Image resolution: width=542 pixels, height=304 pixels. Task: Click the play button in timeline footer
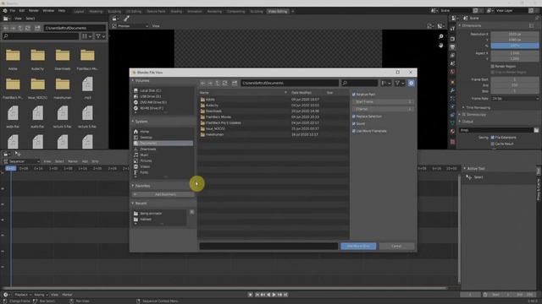click(x=274, y=295)
